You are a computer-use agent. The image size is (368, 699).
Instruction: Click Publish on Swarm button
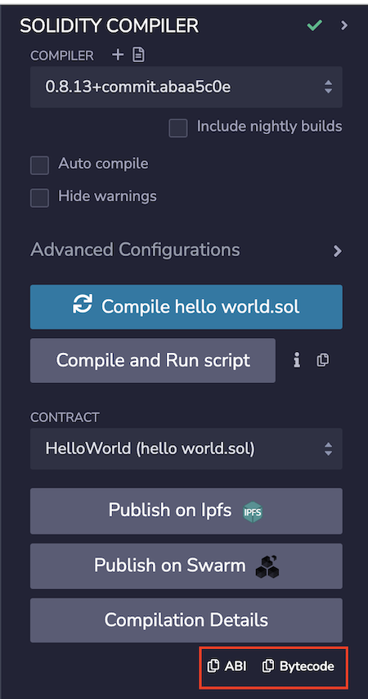pyautogui.click(x=186, y=566)
